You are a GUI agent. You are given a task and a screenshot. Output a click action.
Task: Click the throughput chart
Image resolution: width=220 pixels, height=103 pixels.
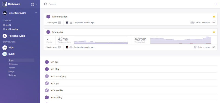pyautogui.click(x=181, y=40)
